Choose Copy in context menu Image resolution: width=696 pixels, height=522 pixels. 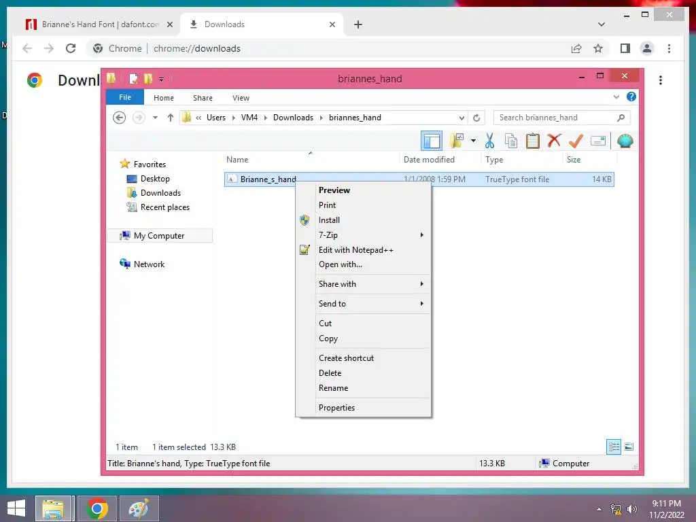click(363, 338)
